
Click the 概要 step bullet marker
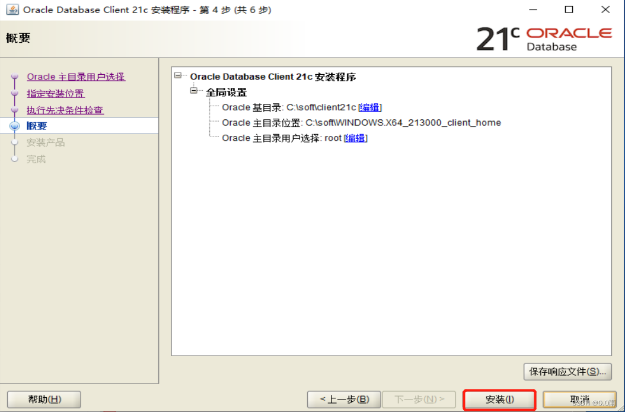point(15,126)
